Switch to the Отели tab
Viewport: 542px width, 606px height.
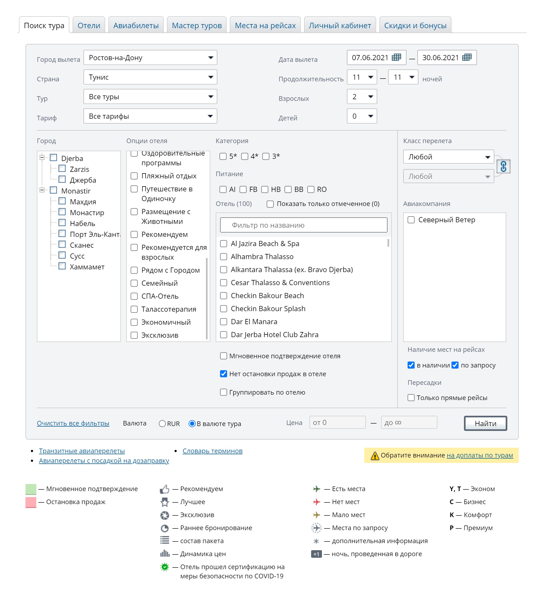click(x=89, y=25)
